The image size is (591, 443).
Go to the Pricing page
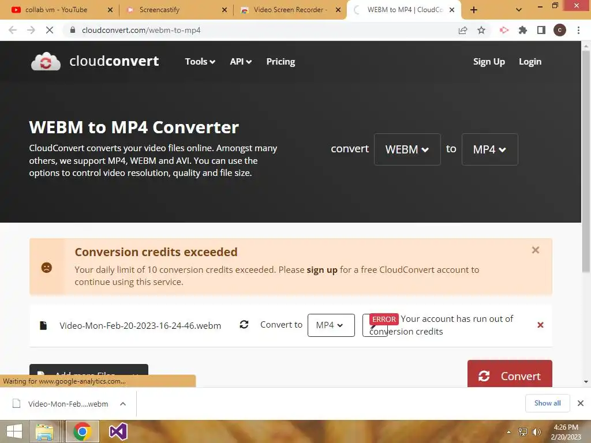[280, 61]
